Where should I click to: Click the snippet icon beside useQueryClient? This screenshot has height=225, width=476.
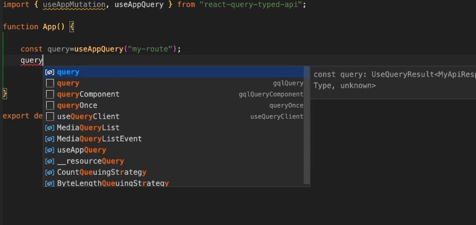(x=50, y=117)
